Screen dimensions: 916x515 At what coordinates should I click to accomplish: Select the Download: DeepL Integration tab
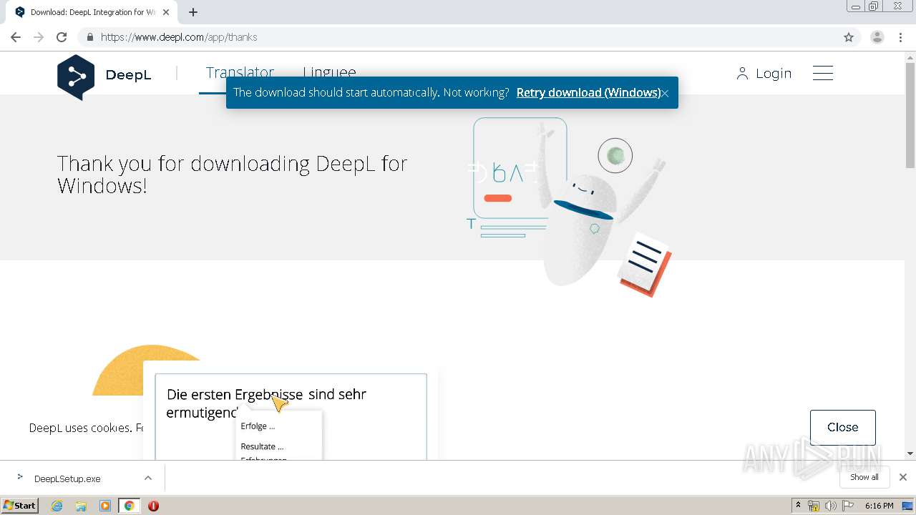point(92,12)
